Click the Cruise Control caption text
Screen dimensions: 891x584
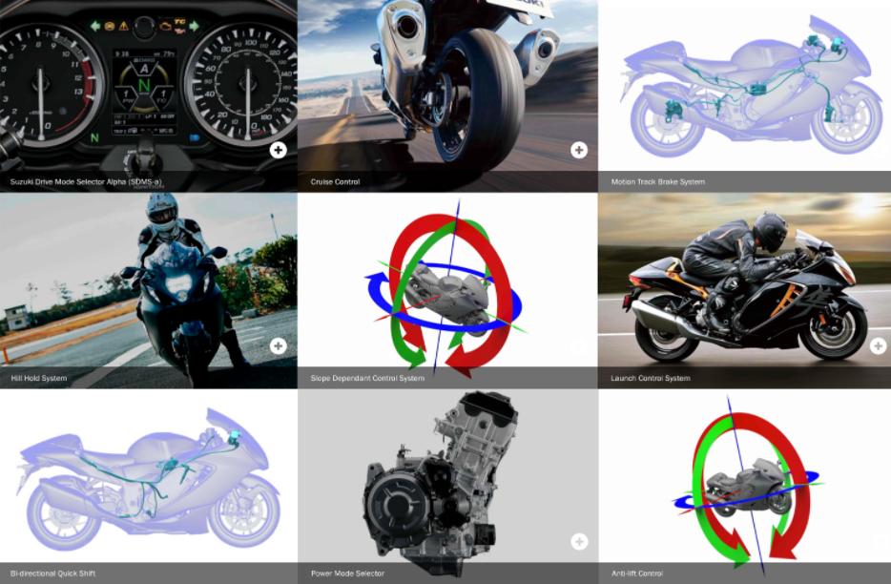click(335, 182)
